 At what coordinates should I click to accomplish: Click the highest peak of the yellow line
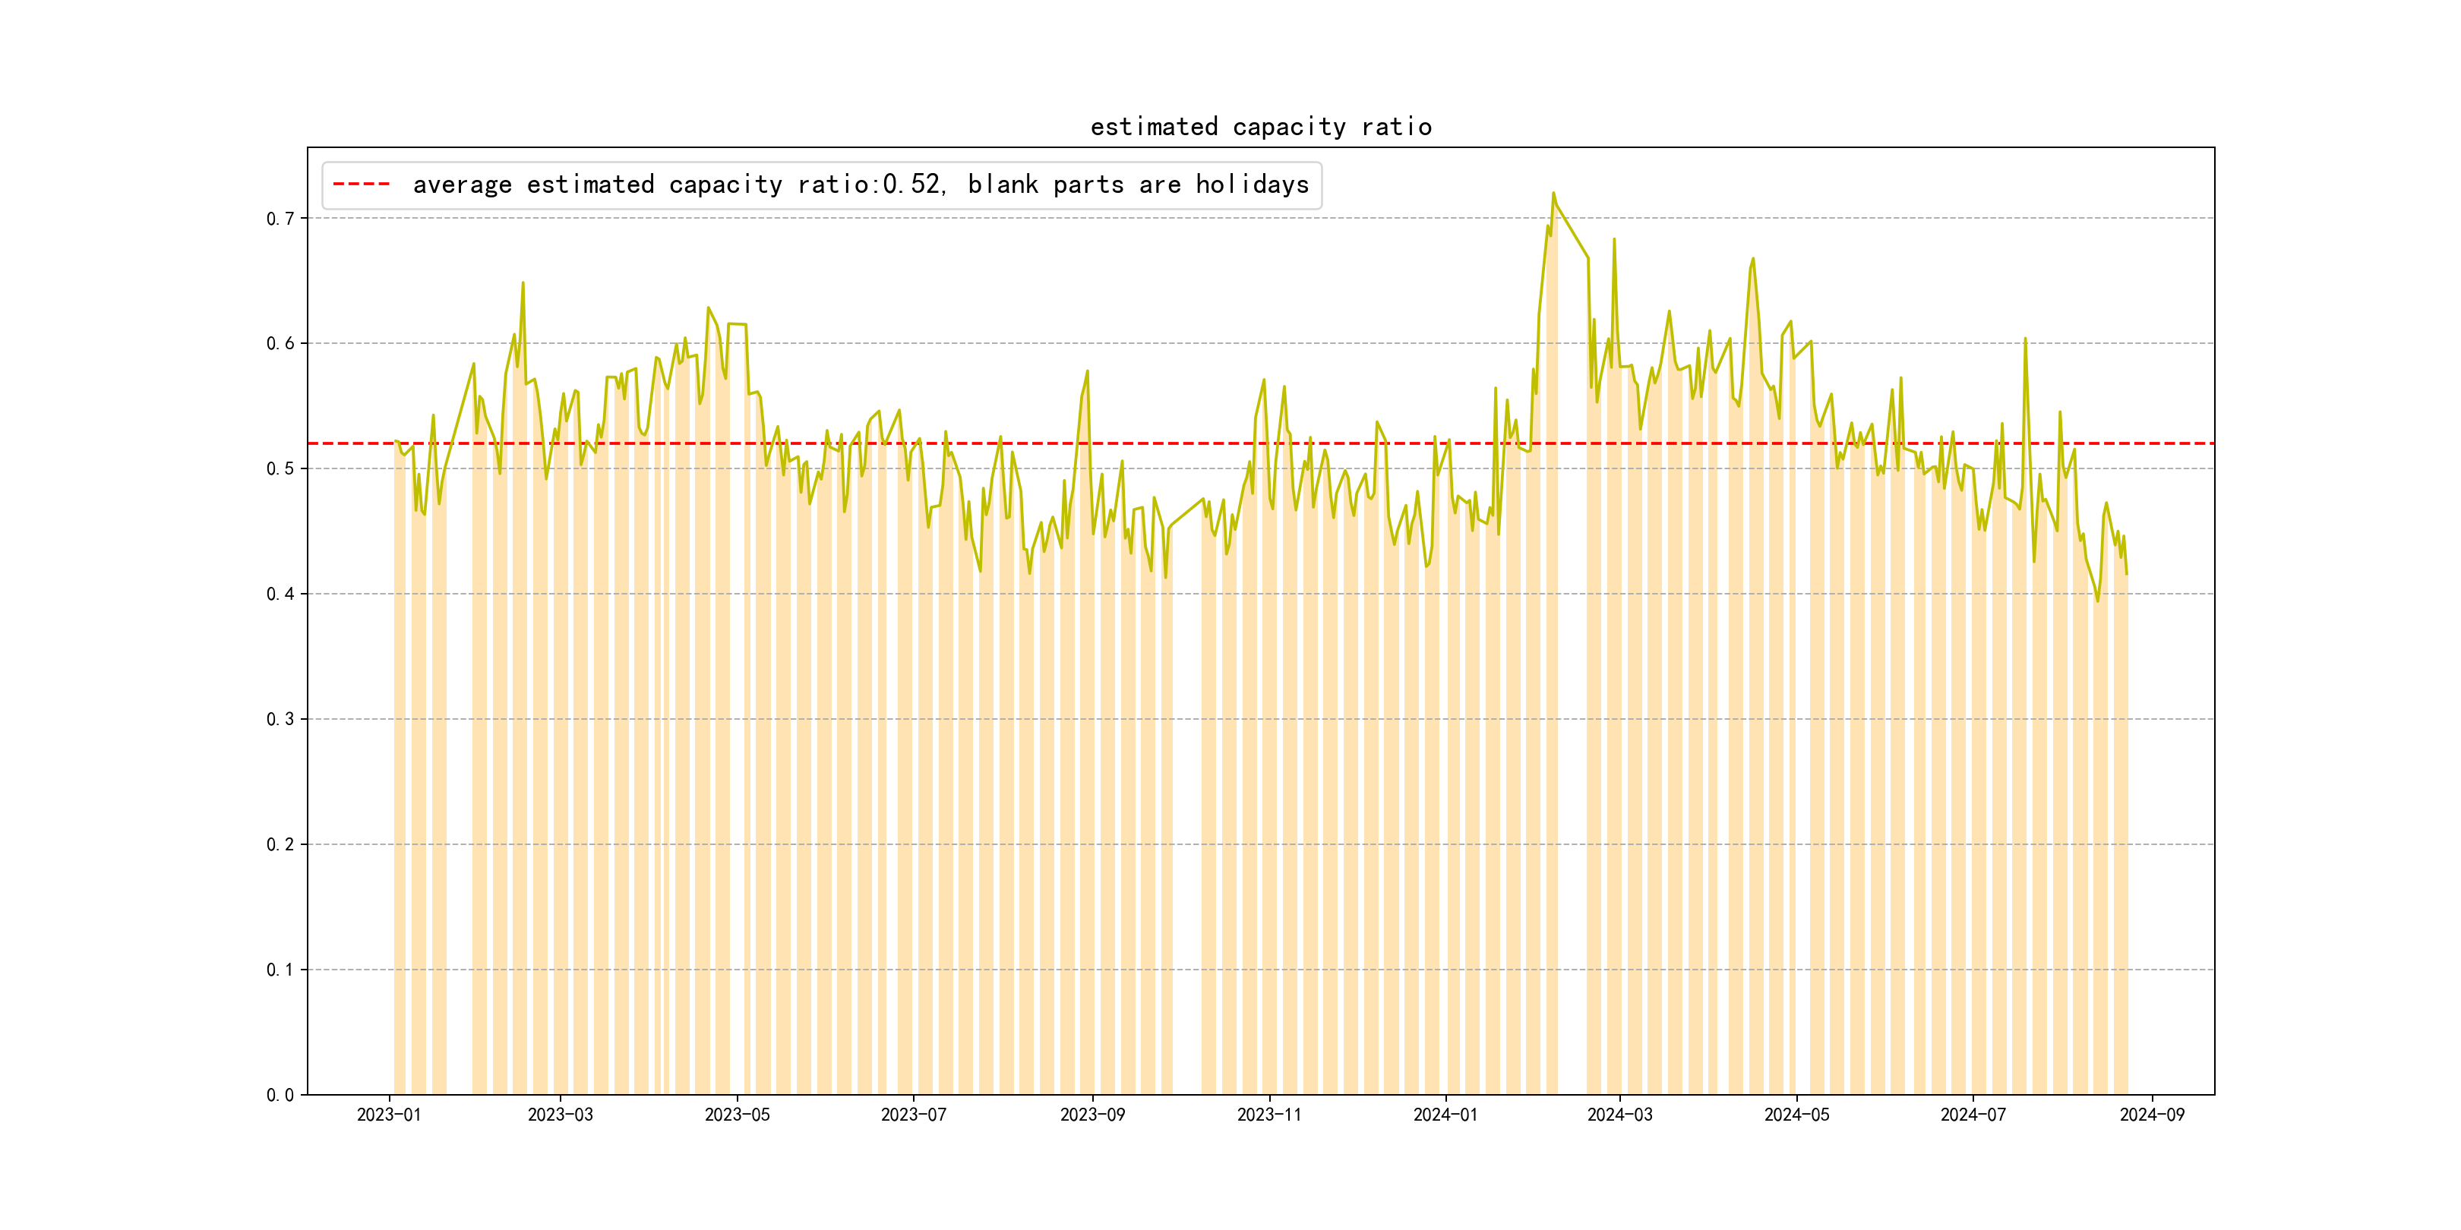(1553, 194)
